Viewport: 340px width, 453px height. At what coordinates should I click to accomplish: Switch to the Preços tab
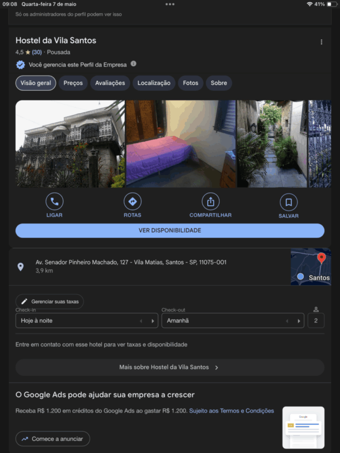pos(73,83)
